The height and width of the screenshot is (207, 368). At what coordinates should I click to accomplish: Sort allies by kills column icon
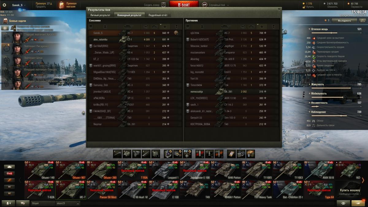[x=155, y=27]
